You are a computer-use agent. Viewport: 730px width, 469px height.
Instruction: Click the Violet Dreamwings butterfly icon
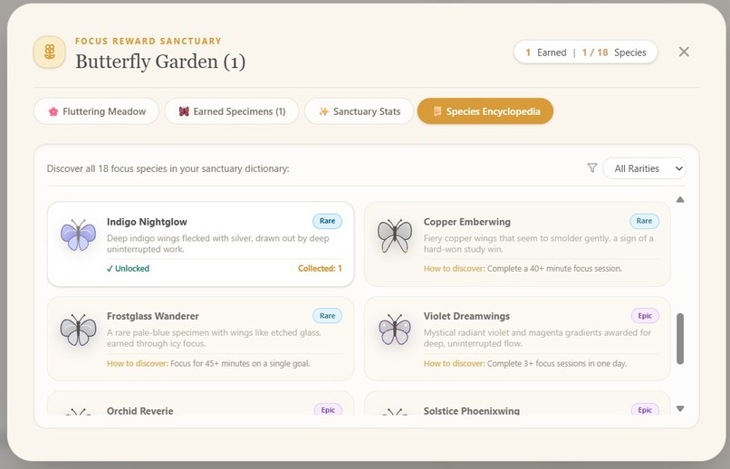(x=395, y=330)
